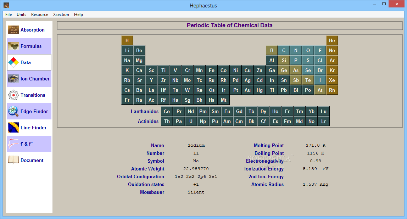Click the ionization energy value 5.139
The image size is (407, 219).
[310, 169]
